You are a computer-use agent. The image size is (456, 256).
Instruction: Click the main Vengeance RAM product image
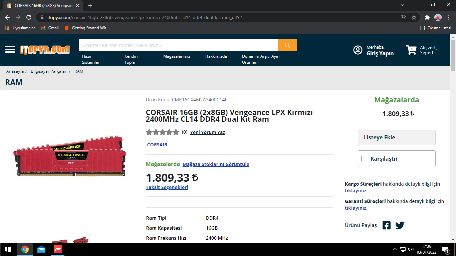coord(70,156)
